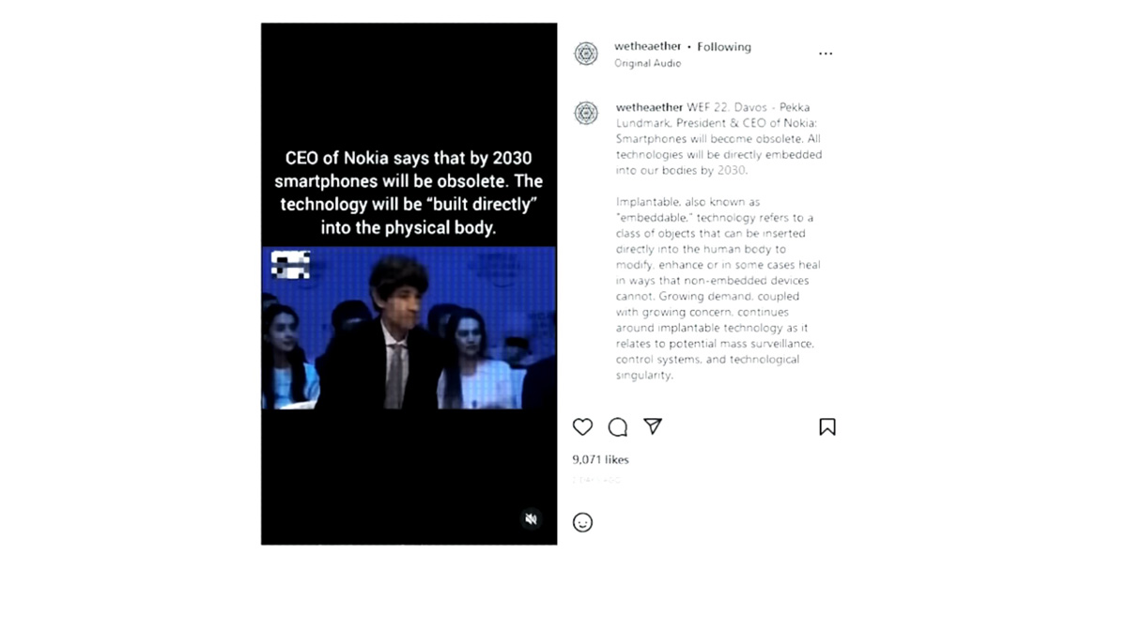Open the three-dot more options menu
1127x634 pixels.
tap(826, 54)
